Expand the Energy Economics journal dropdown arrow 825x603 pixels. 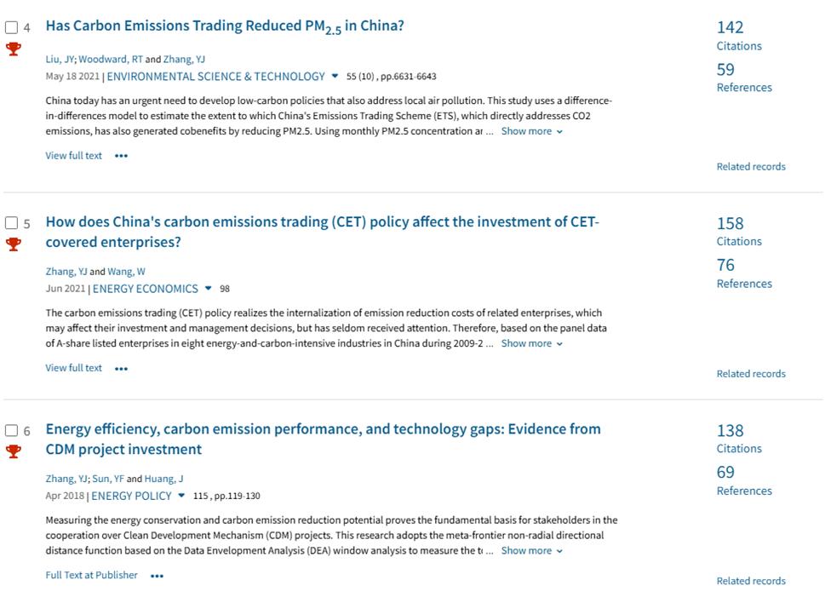(209, 289)
